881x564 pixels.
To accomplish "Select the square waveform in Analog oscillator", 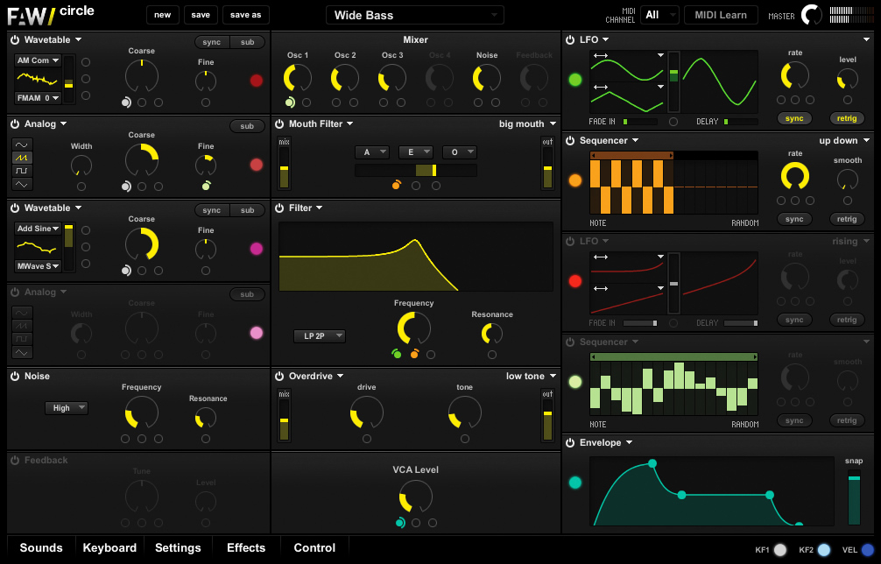I will [22, 170].
